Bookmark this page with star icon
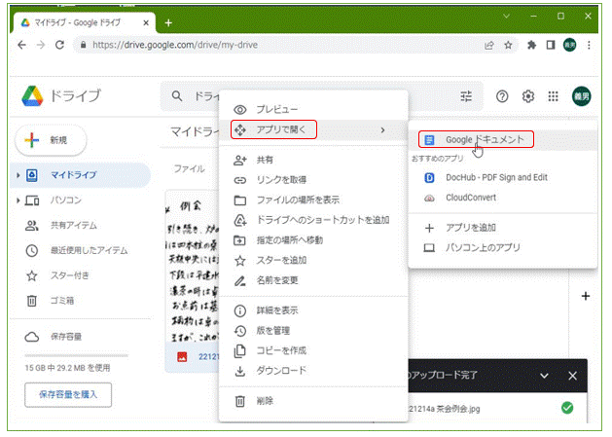 pos(508,45)
